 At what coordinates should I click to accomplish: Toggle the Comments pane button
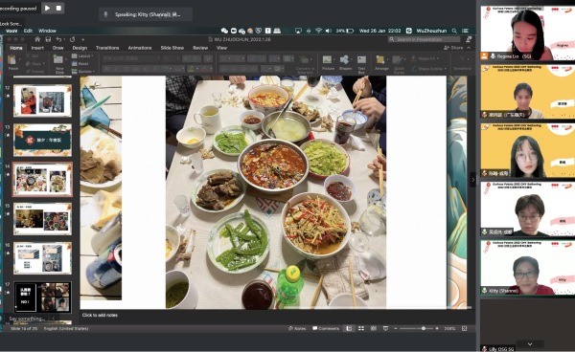(x=326, y=329)
